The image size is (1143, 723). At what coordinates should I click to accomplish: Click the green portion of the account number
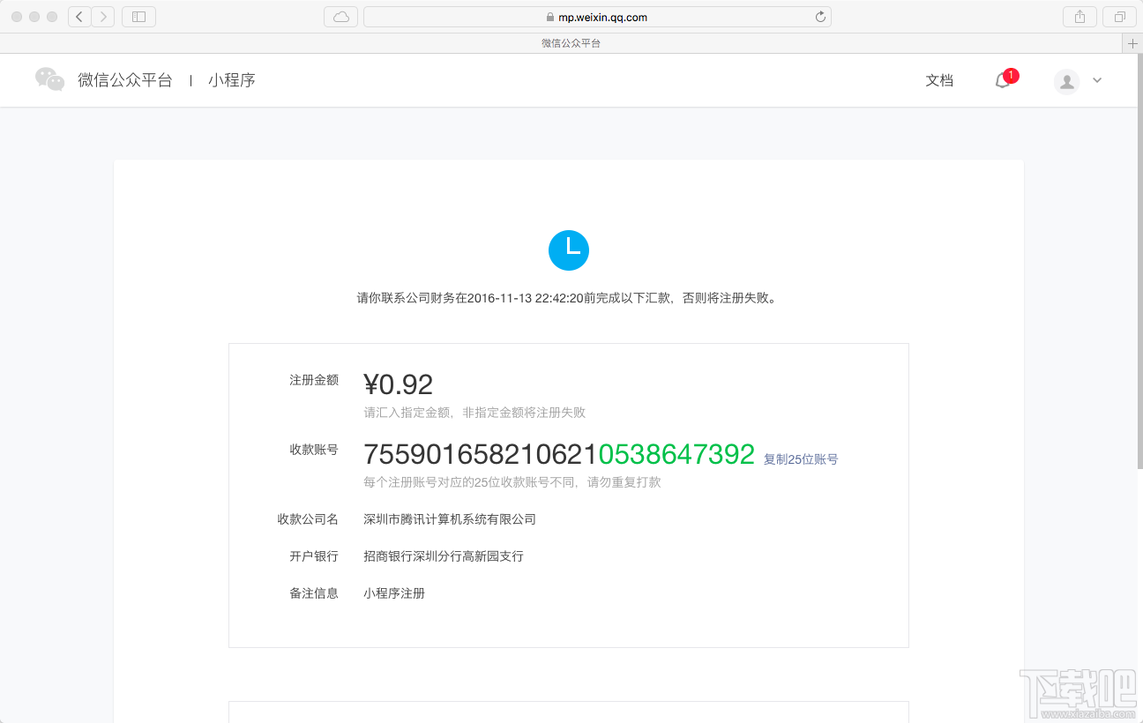[676, 453]
